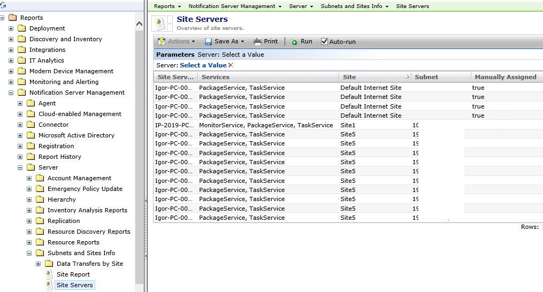Click the Deployment folder icon
The width and height of the screenshot is (543, 292).
tap(21, 28)
